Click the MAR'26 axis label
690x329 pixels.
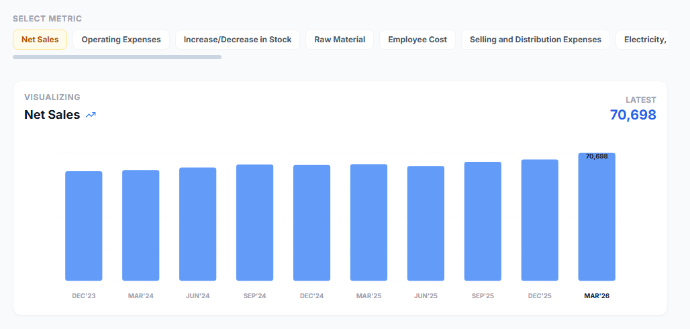(x=597, y=296)
